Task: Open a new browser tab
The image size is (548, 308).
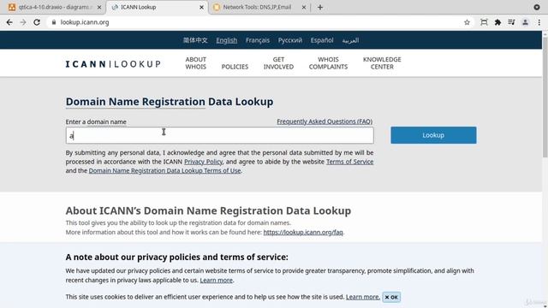Action: click(320, 7)
